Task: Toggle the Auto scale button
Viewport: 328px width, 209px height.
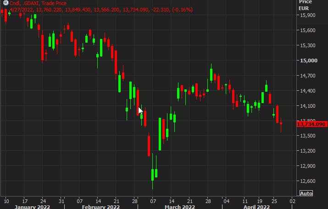Action: tap(306, 193)
